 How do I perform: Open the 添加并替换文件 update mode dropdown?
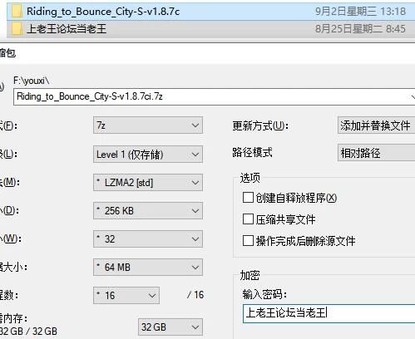point(376,125)
